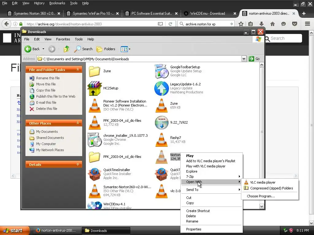Open Search in the Explorer toolbar
The image size is (314, 235).
83,49
